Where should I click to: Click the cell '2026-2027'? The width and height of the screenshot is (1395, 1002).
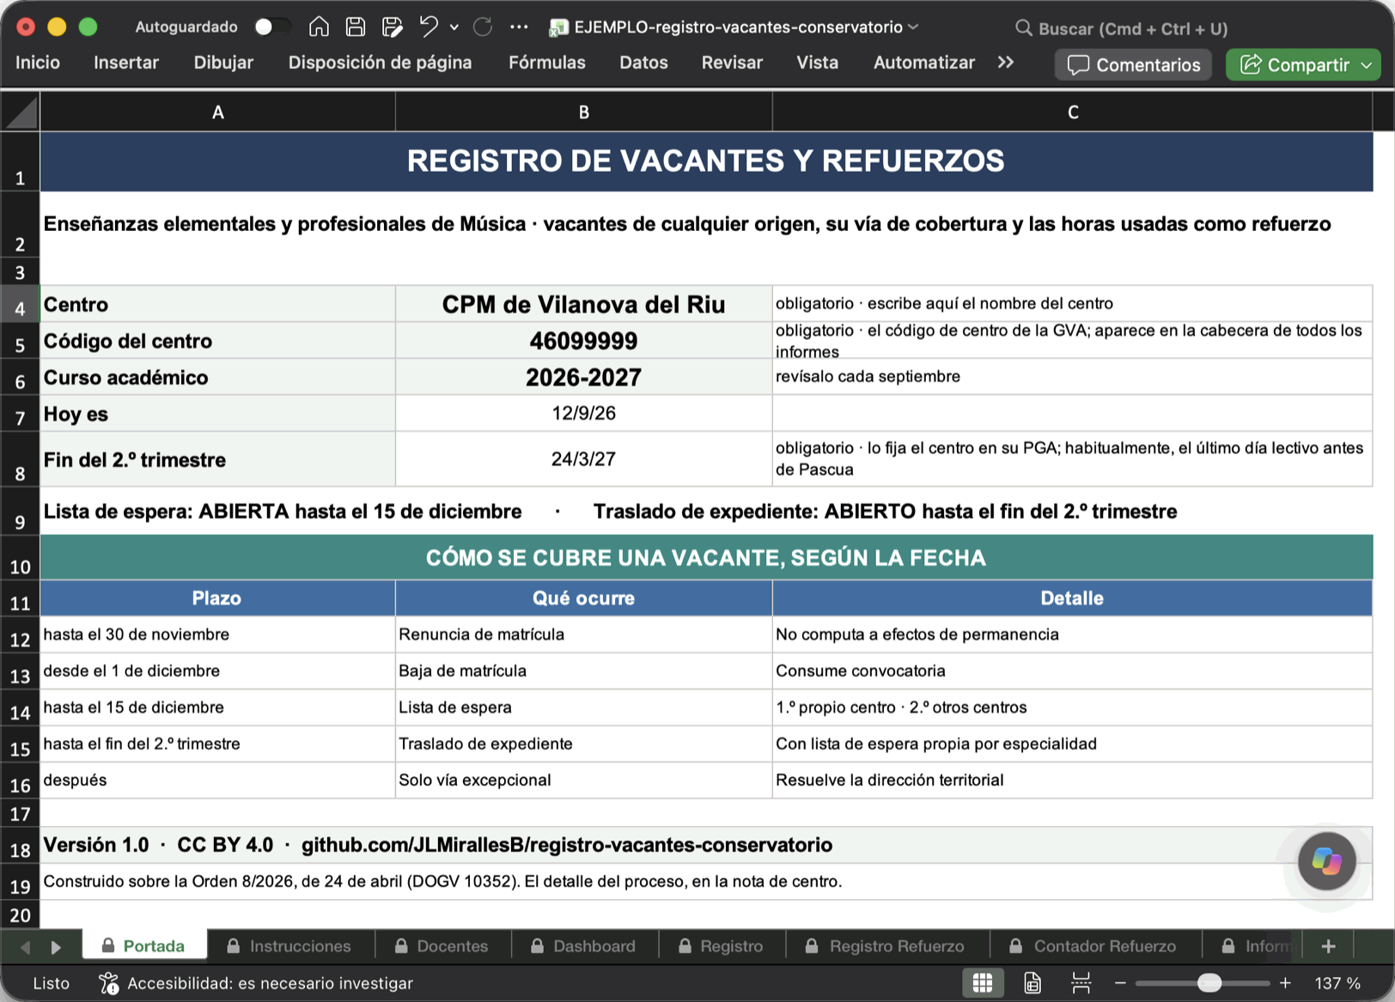pos(583,377)
